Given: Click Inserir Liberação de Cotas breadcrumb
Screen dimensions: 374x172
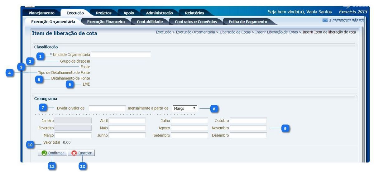Looking at the screenshot, I should 276,32.
